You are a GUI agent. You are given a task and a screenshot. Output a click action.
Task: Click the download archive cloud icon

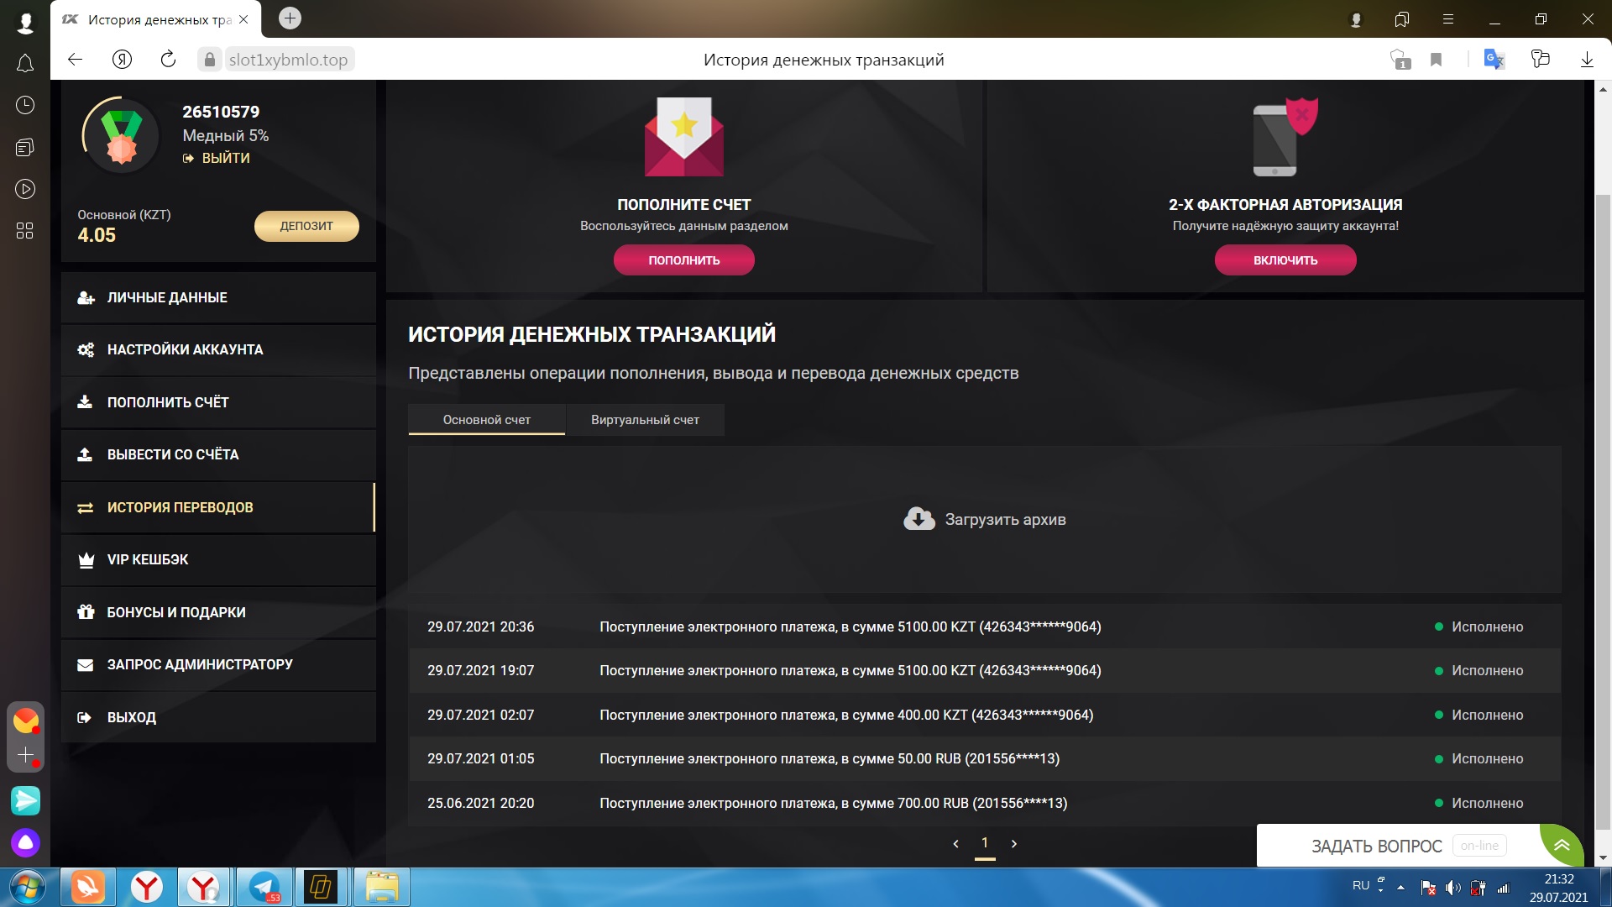coord(919,519)
